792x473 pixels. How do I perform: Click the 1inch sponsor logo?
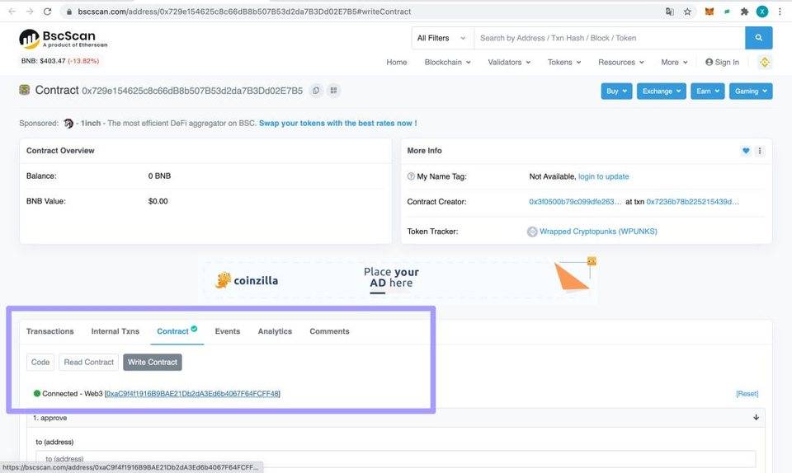click(68, 123)
